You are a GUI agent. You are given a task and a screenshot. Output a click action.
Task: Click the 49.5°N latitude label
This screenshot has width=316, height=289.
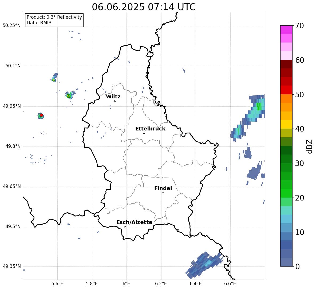(13, 226)
